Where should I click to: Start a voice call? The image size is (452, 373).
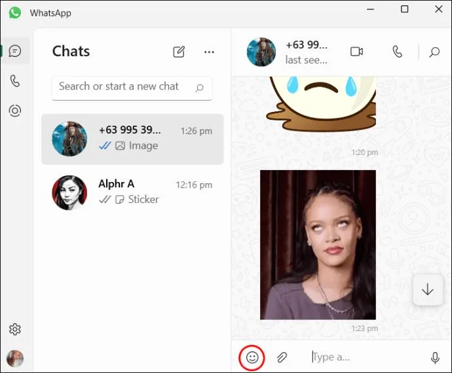(397, 52)
